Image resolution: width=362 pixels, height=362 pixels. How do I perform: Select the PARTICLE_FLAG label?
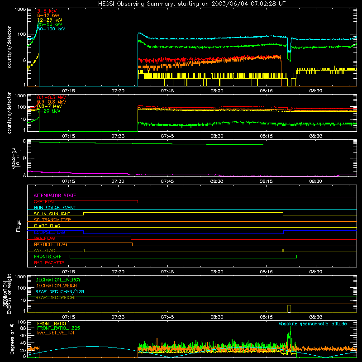point(51,244)
